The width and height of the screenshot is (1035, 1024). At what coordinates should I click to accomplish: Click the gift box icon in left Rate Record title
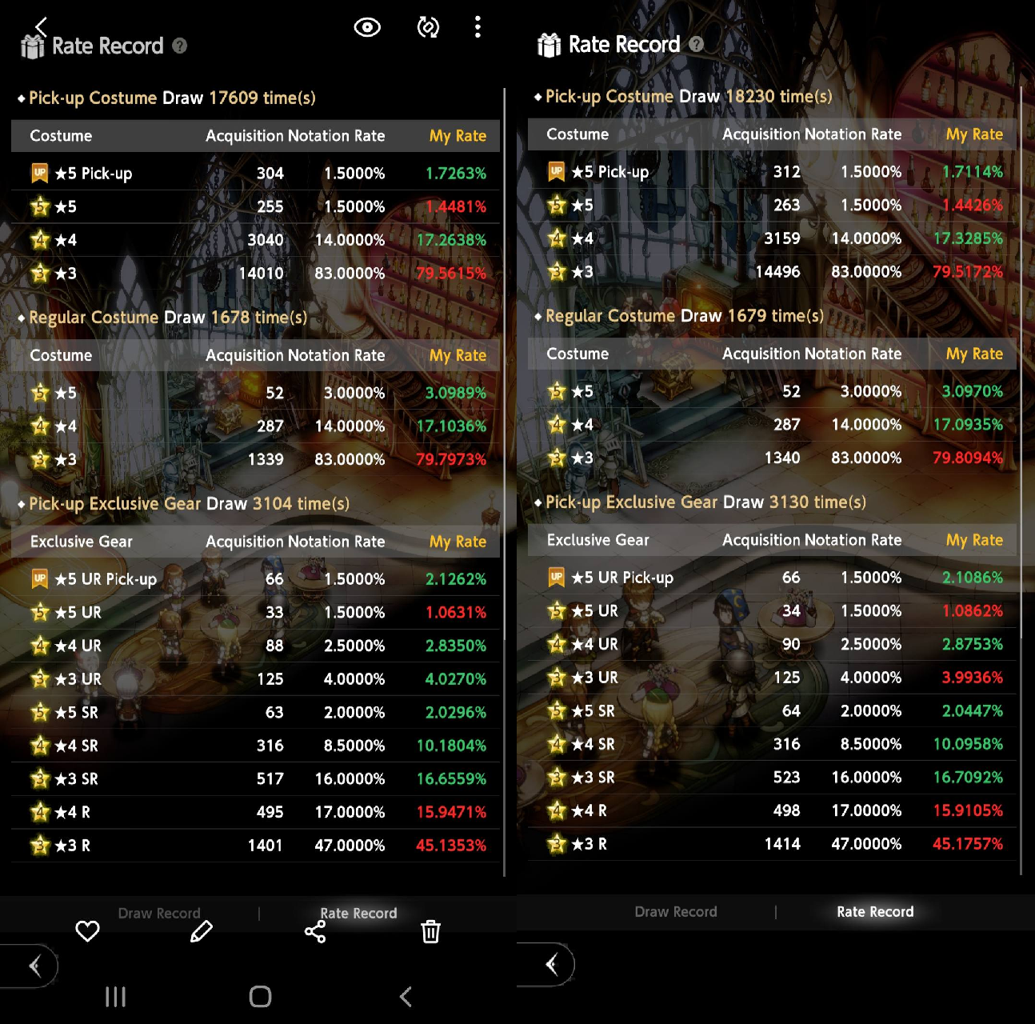33,46
